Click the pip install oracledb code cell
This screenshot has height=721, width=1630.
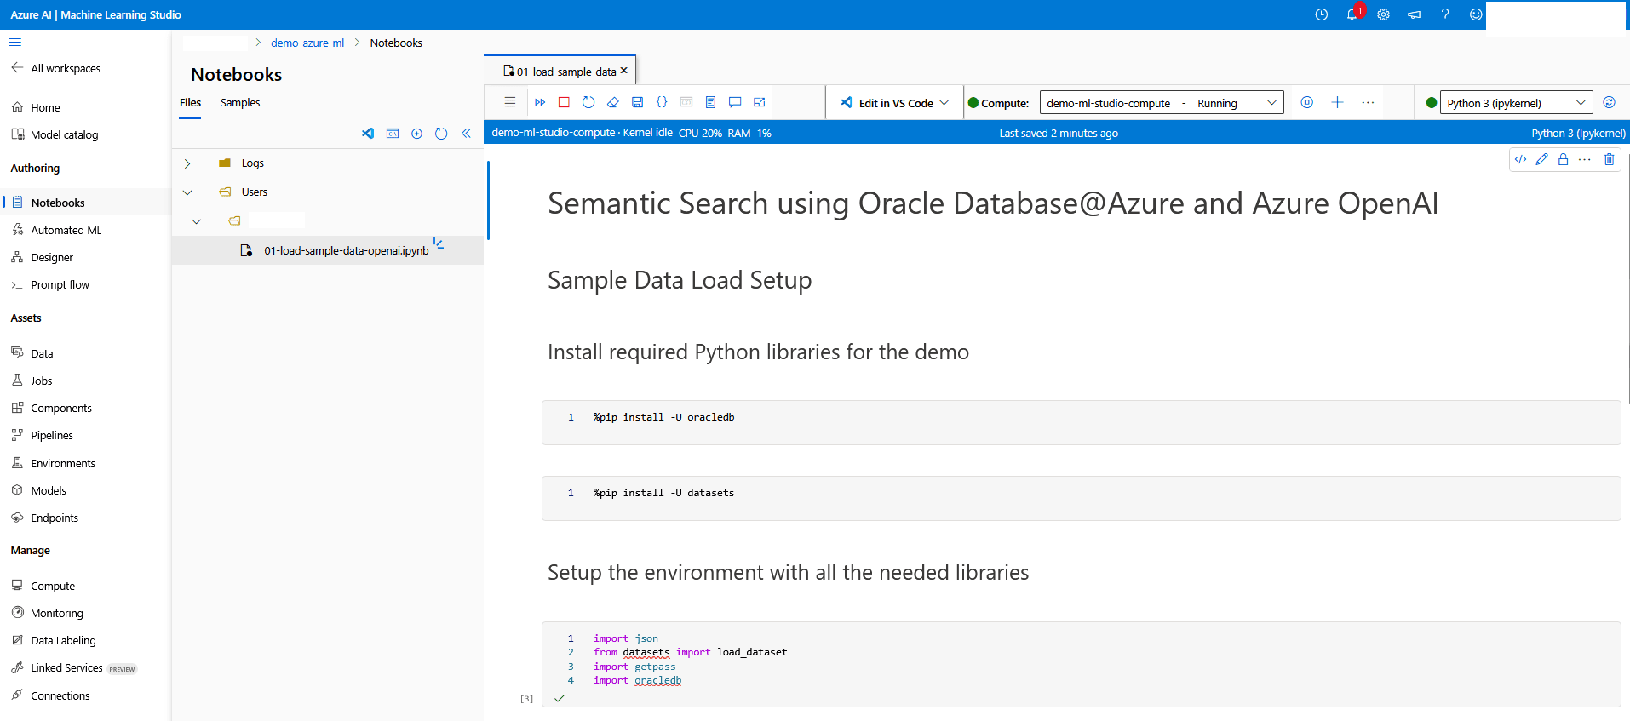[x=1081, y=422]
